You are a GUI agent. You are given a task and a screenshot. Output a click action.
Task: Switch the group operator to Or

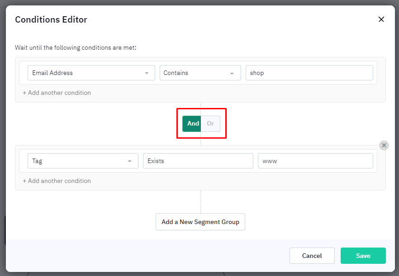[x=210, y=124]
